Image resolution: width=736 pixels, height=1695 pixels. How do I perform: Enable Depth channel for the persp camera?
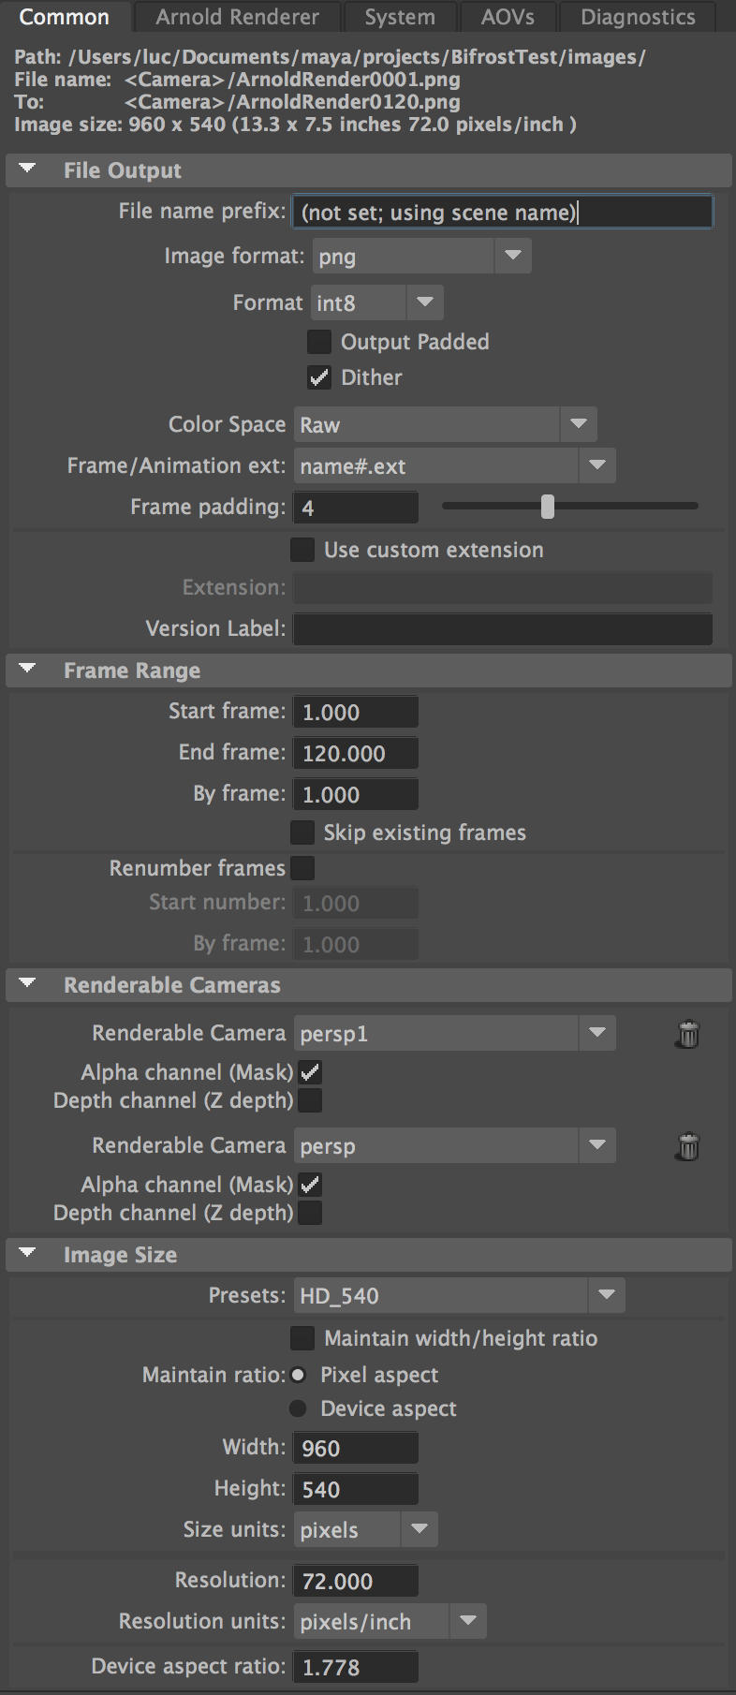click(x=310, y=1213)
